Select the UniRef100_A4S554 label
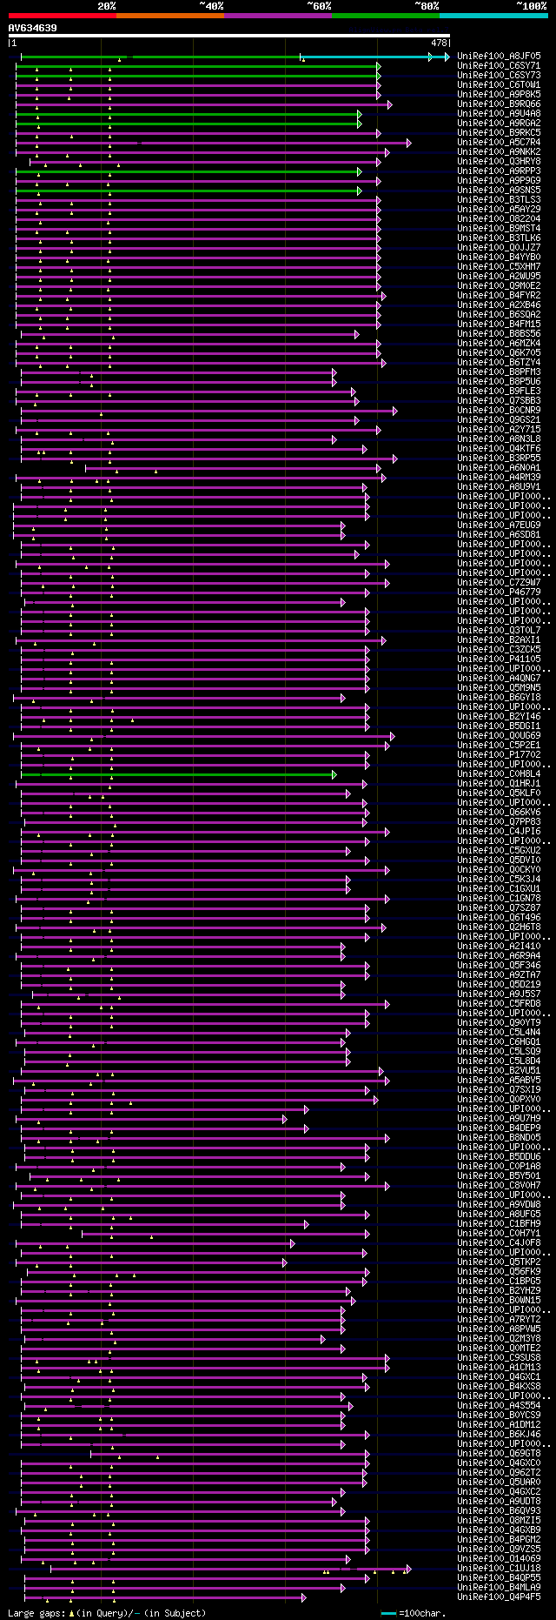This screenshot has width=556, height=1620. [x=499, y=1405]
